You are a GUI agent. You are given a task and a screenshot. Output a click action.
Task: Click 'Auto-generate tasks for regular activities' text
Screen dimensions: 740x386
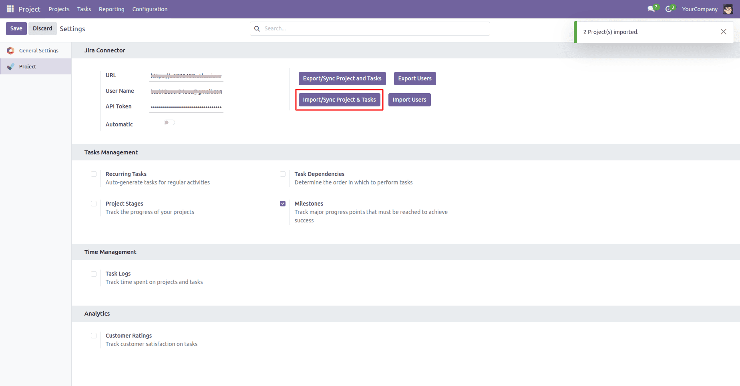click(158, 182)
